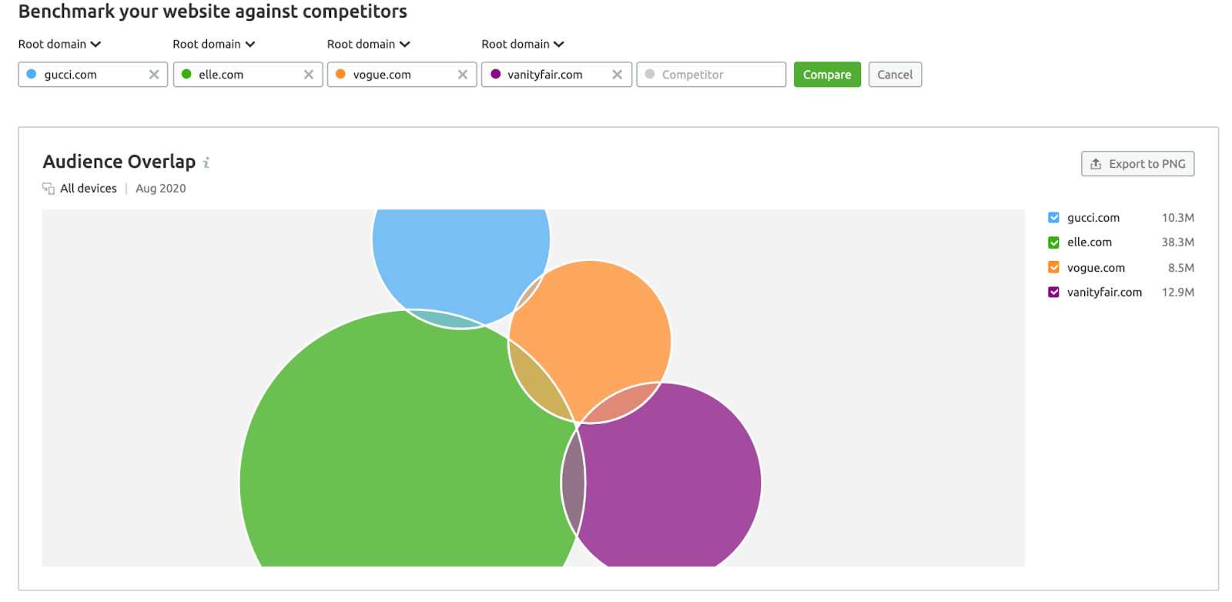Expand Root domain dropdown above vanityfair.com

523,44
